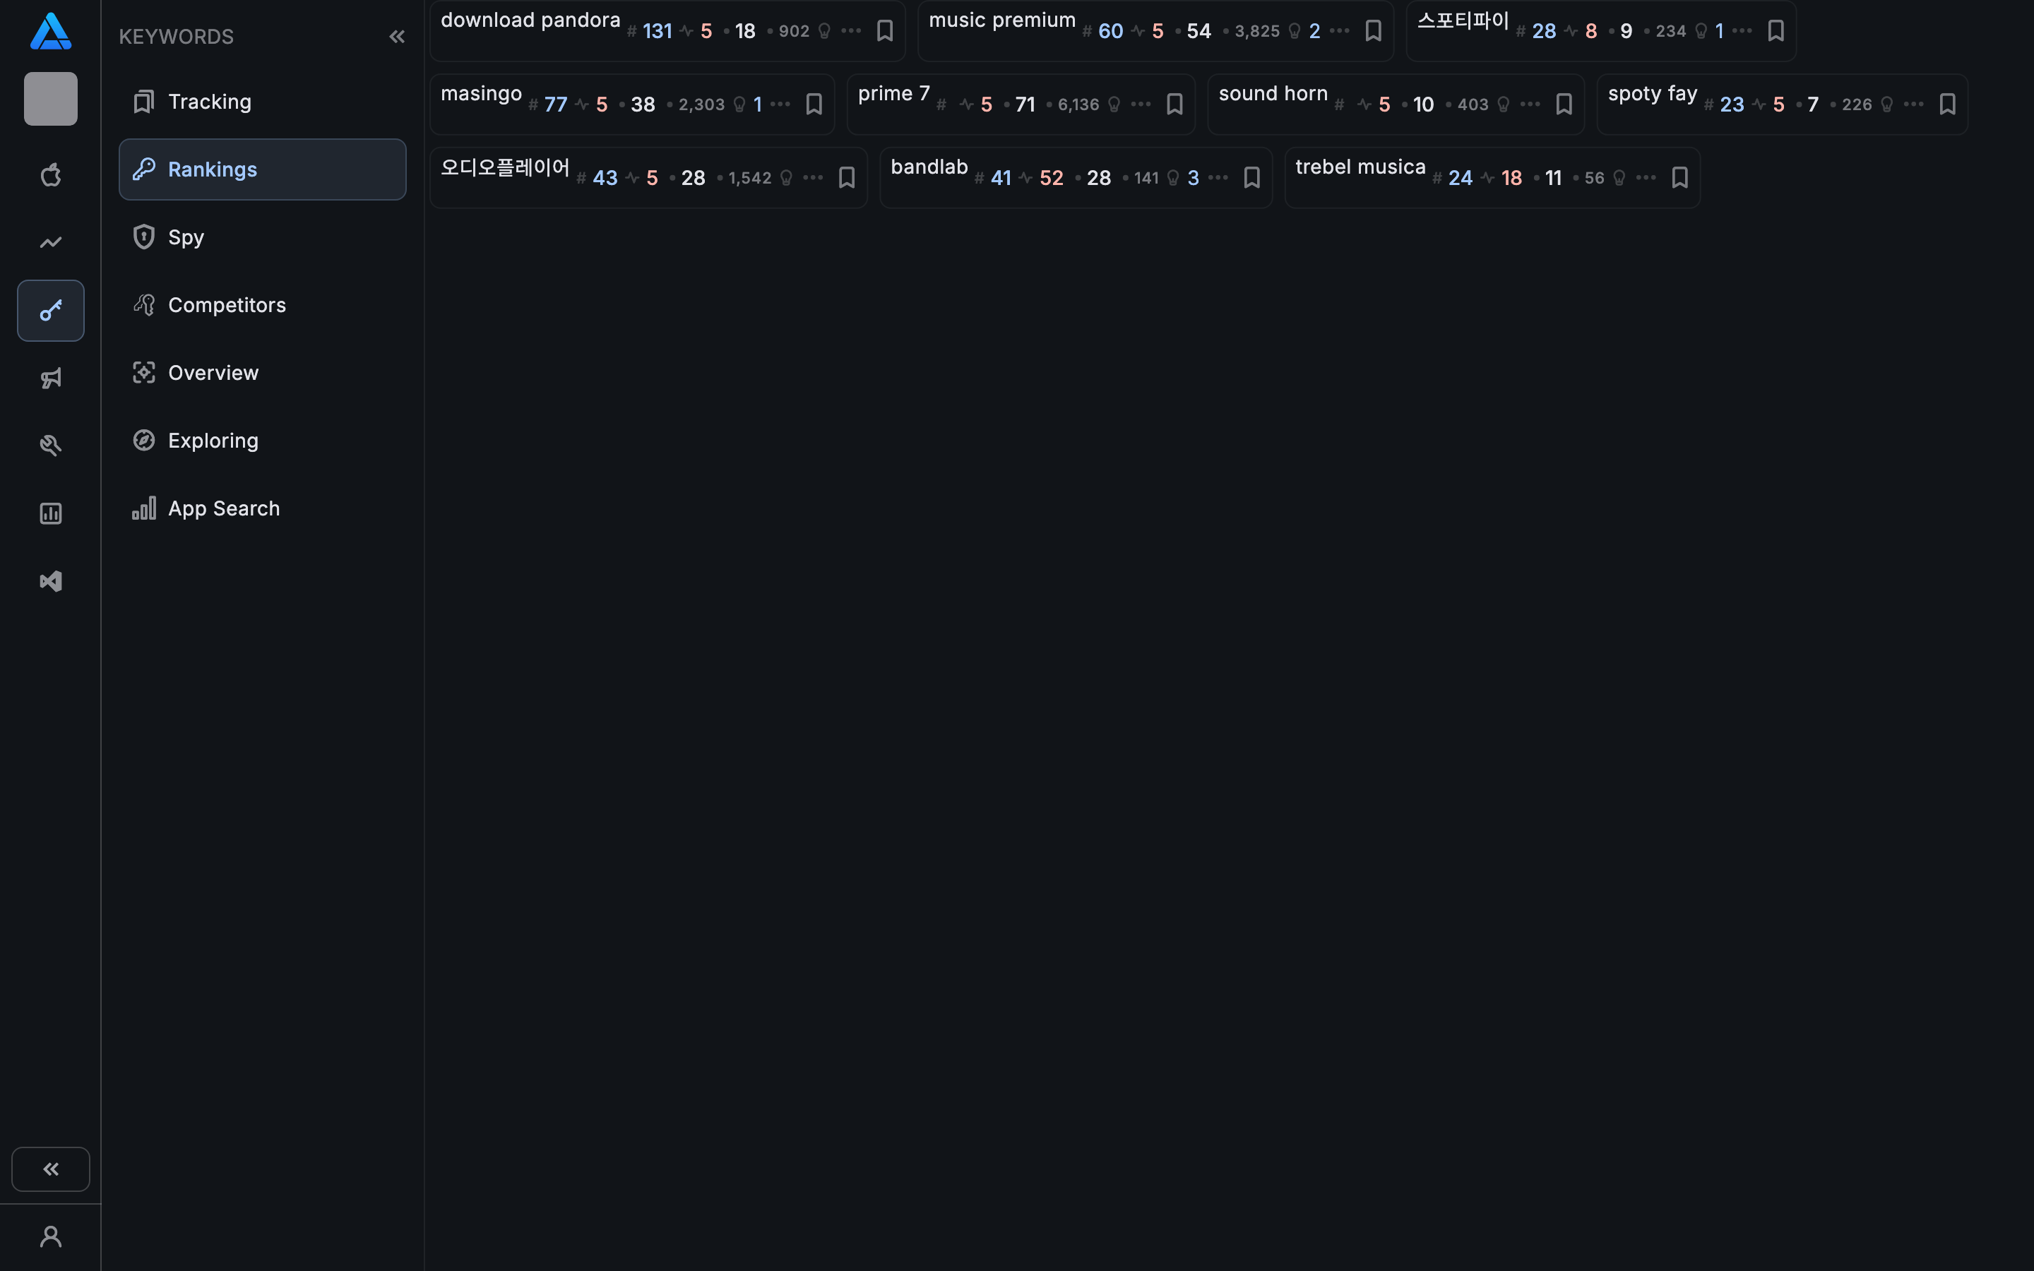This screenshot has height=1271, width=2034.
Task: Switch to the Tracking section
Action: pyautogui.click(x=209, y=101)
